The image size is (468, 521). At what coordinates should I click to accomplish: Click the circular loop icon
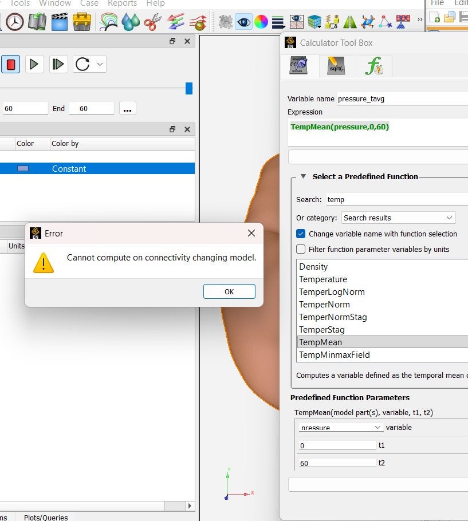[82, 64]
